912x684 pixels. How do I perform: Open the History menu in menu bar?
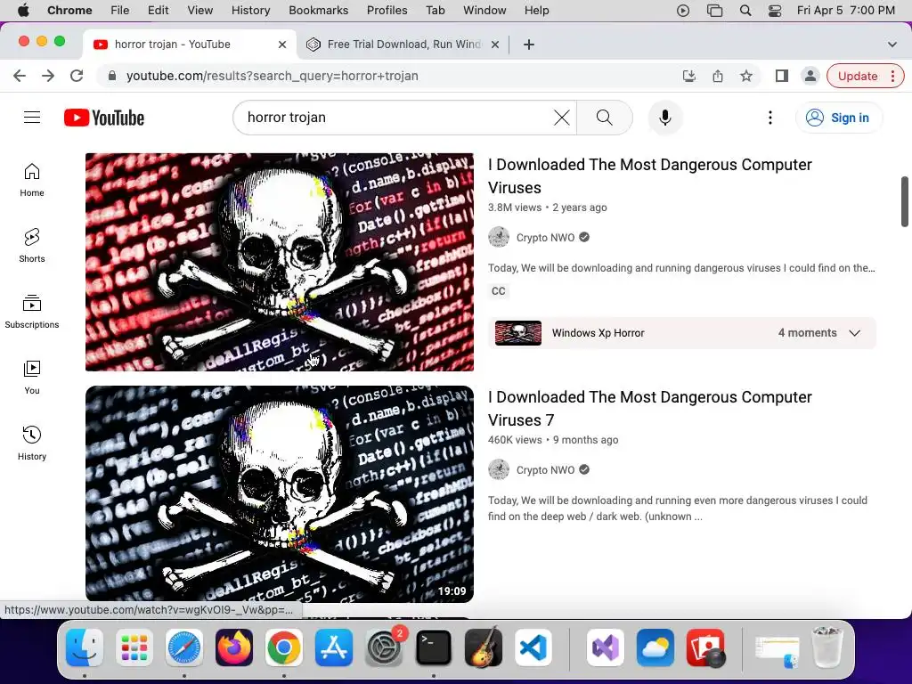click(x=250, y=11)
